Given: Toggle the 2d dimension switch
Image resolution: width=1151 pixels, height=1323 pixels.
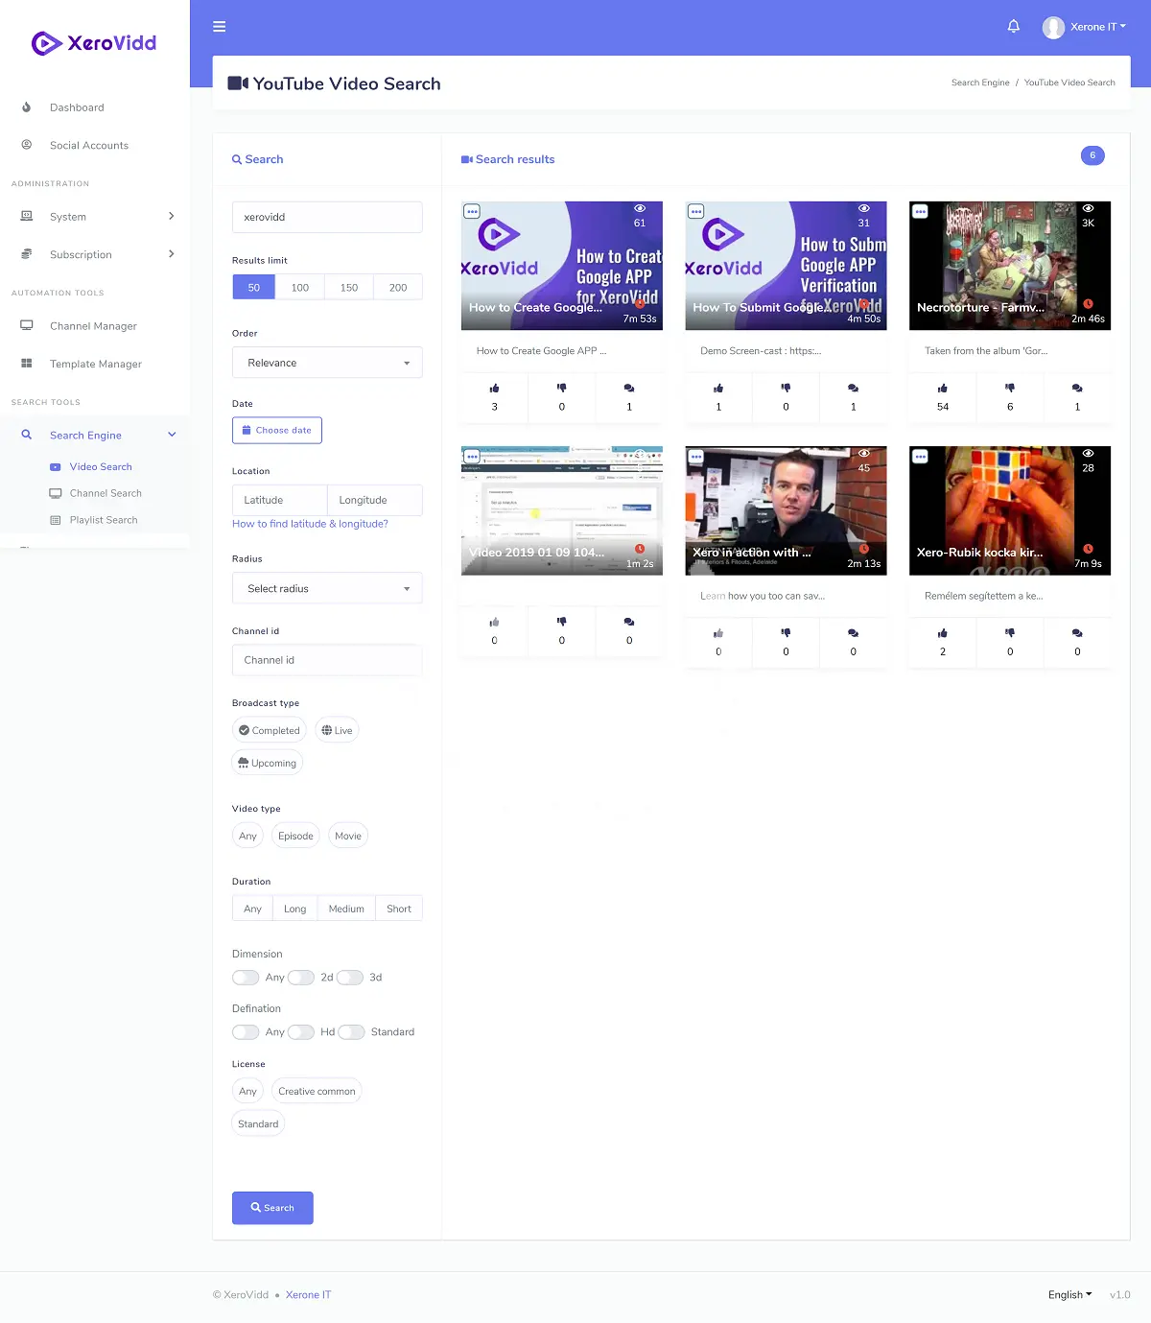Looking at the screenshot, I should (301, 978).
